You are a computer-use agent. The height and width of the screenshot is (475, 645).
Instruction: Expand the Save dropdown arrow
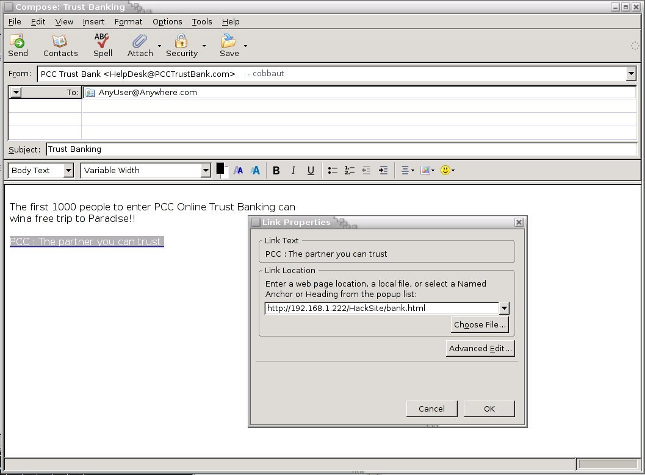point(245,46)
